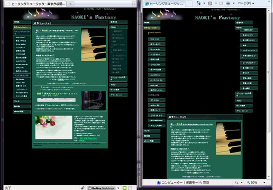The height and width of the screenshot is (190, 273).
Task: Open the tab list dropdown in the left browser
Action: pos(134,4)
